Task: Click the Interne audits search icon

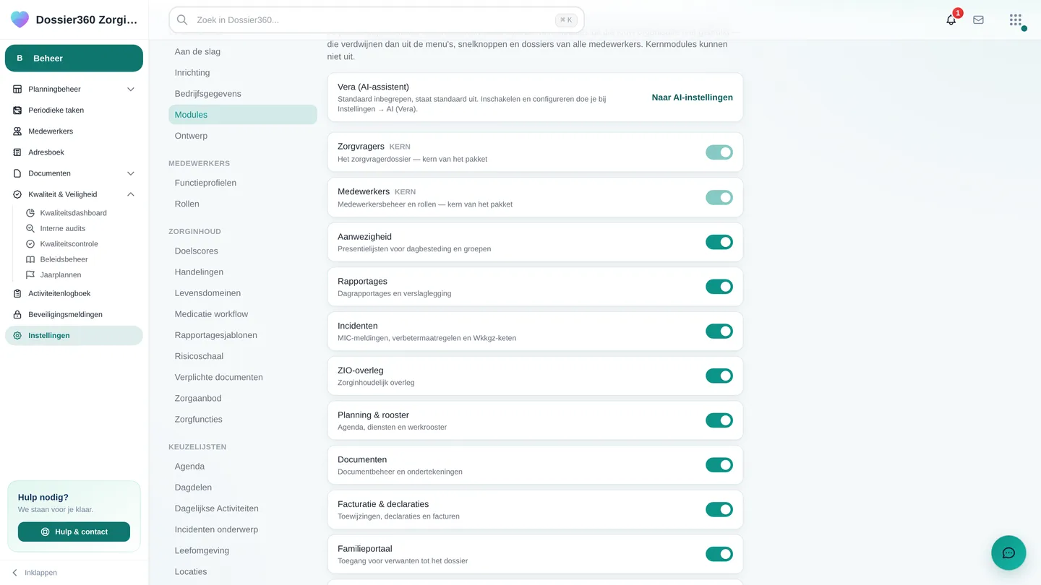Action: click(x=30, y=228)
